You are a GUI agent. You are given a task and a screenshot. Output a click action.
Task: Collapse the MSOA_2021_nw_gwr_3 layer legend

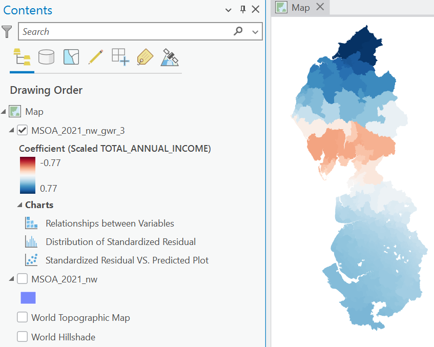pos(11,130)
